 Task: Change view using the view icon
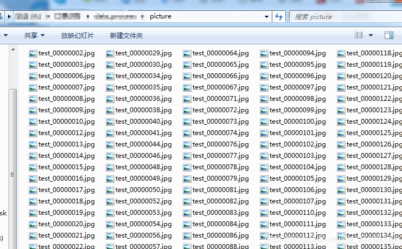click(359, 35)
